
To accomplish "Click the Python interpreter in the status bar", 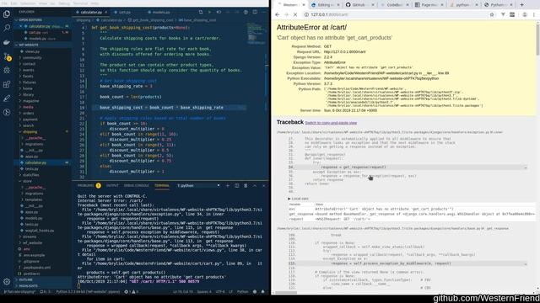I will [x=88, y=292].
